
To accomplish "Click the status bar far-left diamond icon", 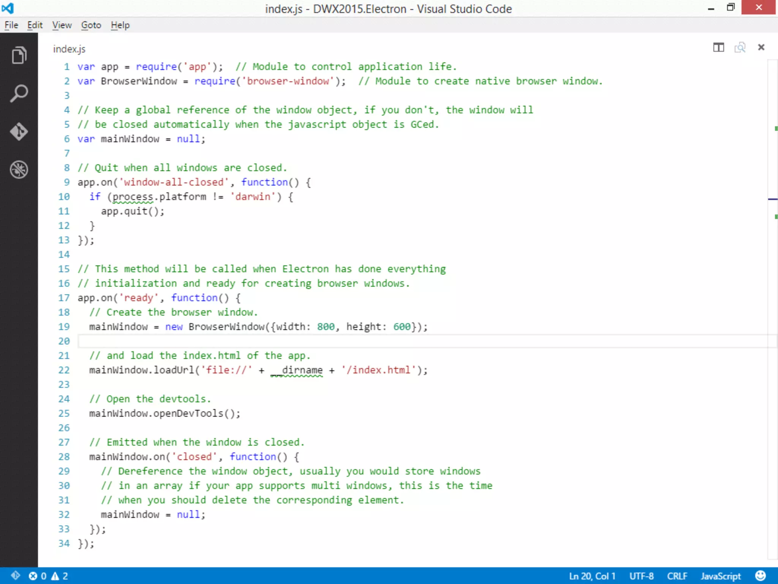I will pyautogui.click(x=15, y=576).
